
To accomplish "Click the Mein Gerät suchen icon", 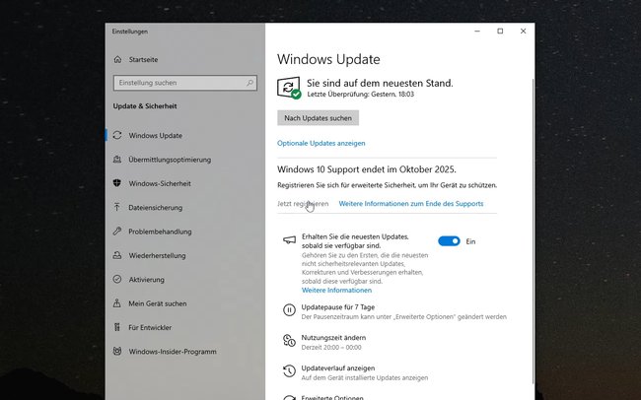I will pyautogui.click(x=117, y=303).
